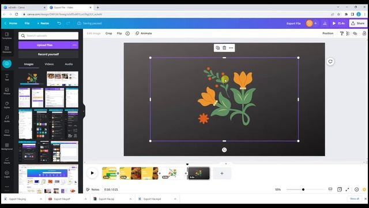This screenshot has width=369, height=208.
Task: Open the Resize menu
Action: pos(43,23)
